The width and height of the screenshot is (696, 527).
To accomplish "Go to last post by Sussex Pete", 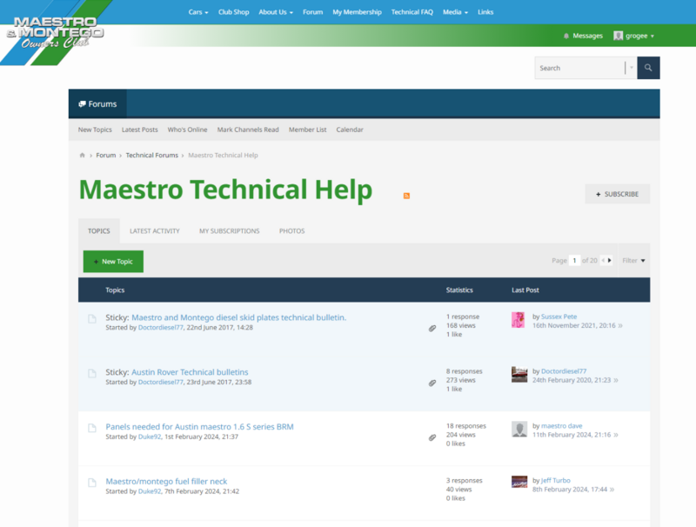I will pos(620,326).
